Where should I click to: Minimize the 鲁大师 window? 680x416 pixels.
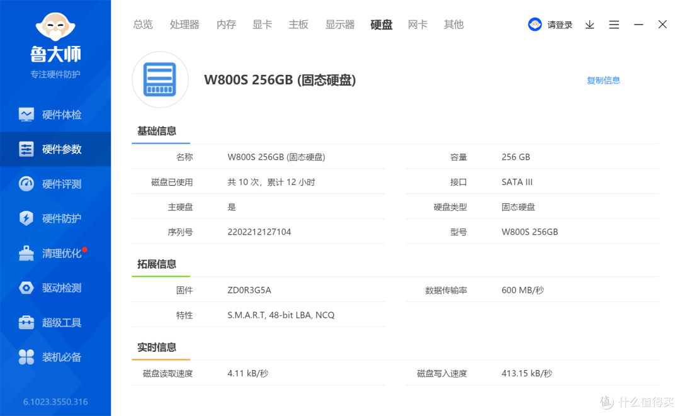[x=638, y=25]
